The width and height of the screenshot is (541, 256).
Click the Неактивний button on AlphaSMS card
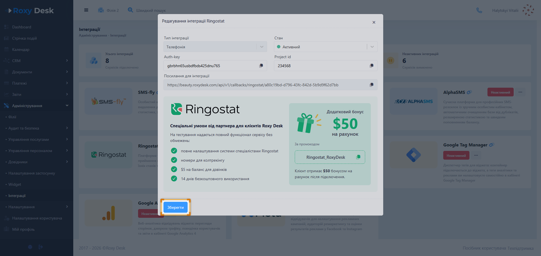click(500, 92)
